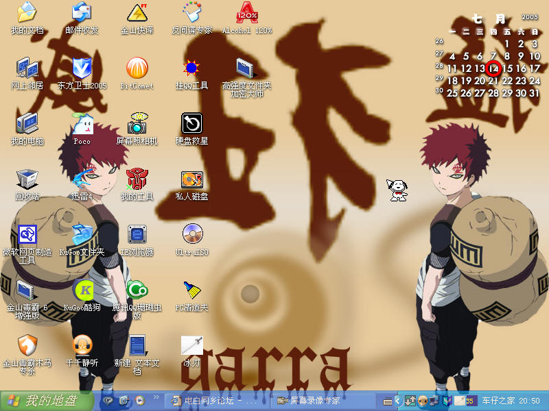Viewport: 549px width, 411px height.
Task: Expand hidden system tray icons arrow
Action: 397,401
